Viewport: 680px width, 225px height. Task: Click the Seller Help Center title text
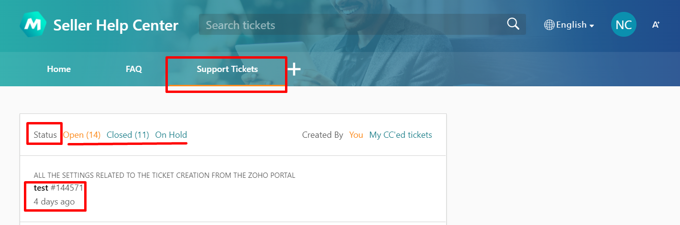coord(116,25)
